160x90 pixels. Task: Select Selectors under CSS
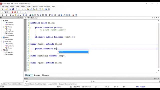[x=10, y=52]
